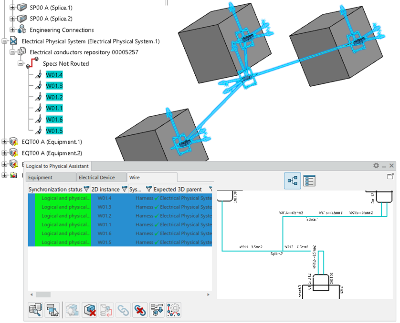This screenshot has height=323, width=400.
Task: Expand the EQT00 A (Equipment.1) node
Action: point(5,141)
